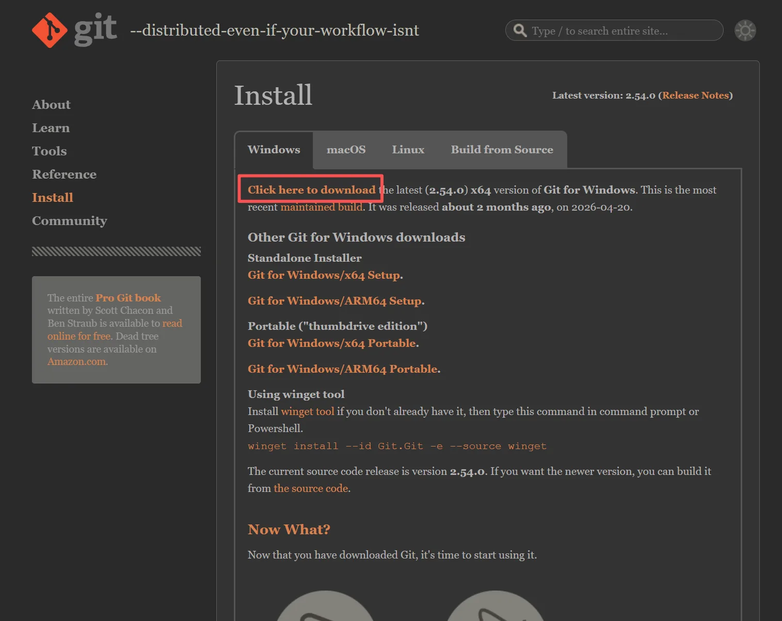The image size is (782, 621).
Task: Switch to the macOS tab
Action: (x=346, y=150)
